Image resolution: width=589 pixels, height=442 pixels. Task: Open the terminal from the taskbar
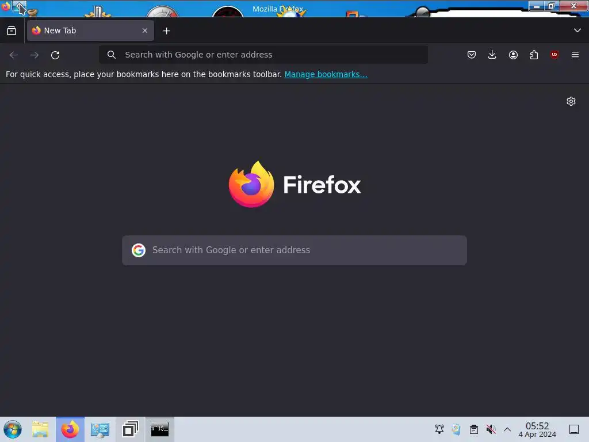point(160,429)
